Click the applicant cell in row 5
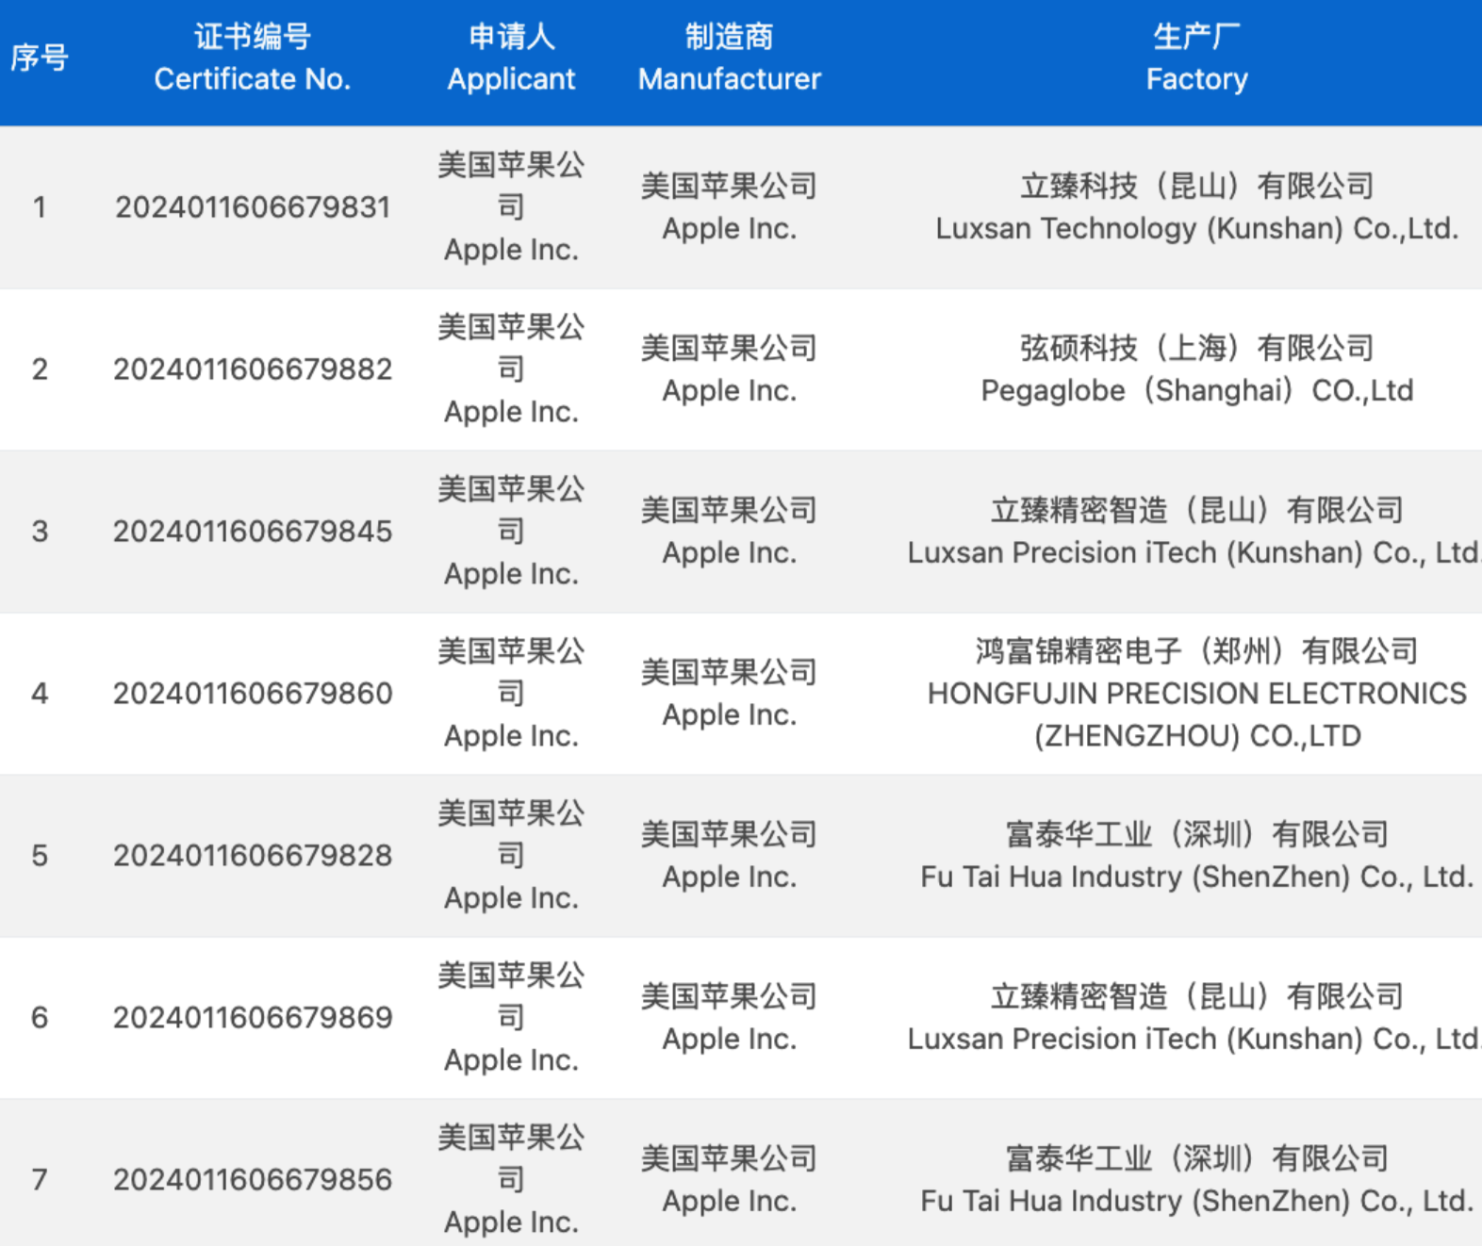 [x=511, y=856]
